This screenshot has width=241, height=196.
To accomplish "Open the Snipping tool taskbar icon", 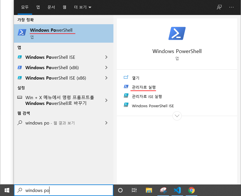I will pos(163,190).
